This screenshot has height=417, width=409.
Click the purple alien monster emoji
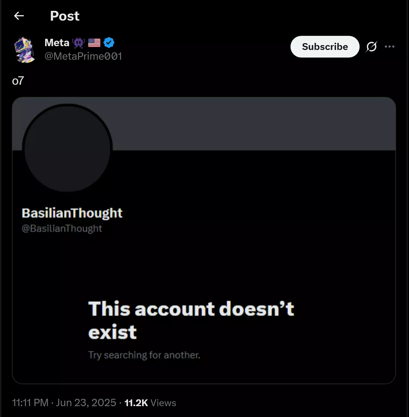click(78, 43)
